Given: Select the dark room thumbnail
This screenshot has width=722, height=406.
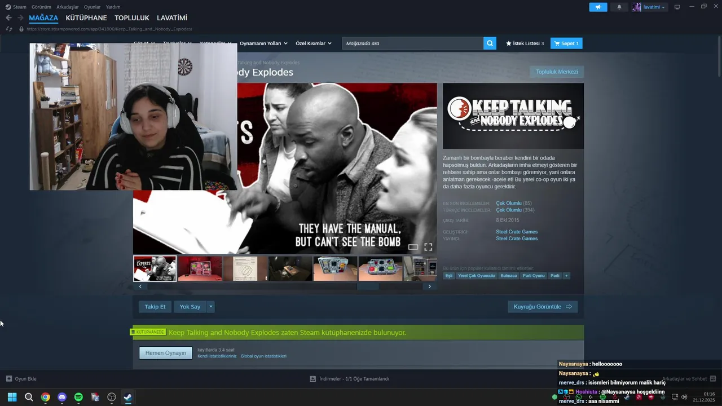Looking at the screenshot, I should [x=290, y=268].
